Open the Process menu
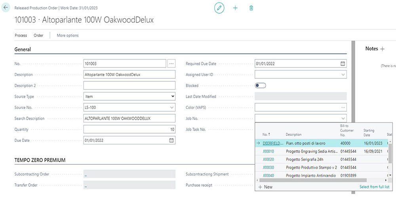 [x=21, y=35]
